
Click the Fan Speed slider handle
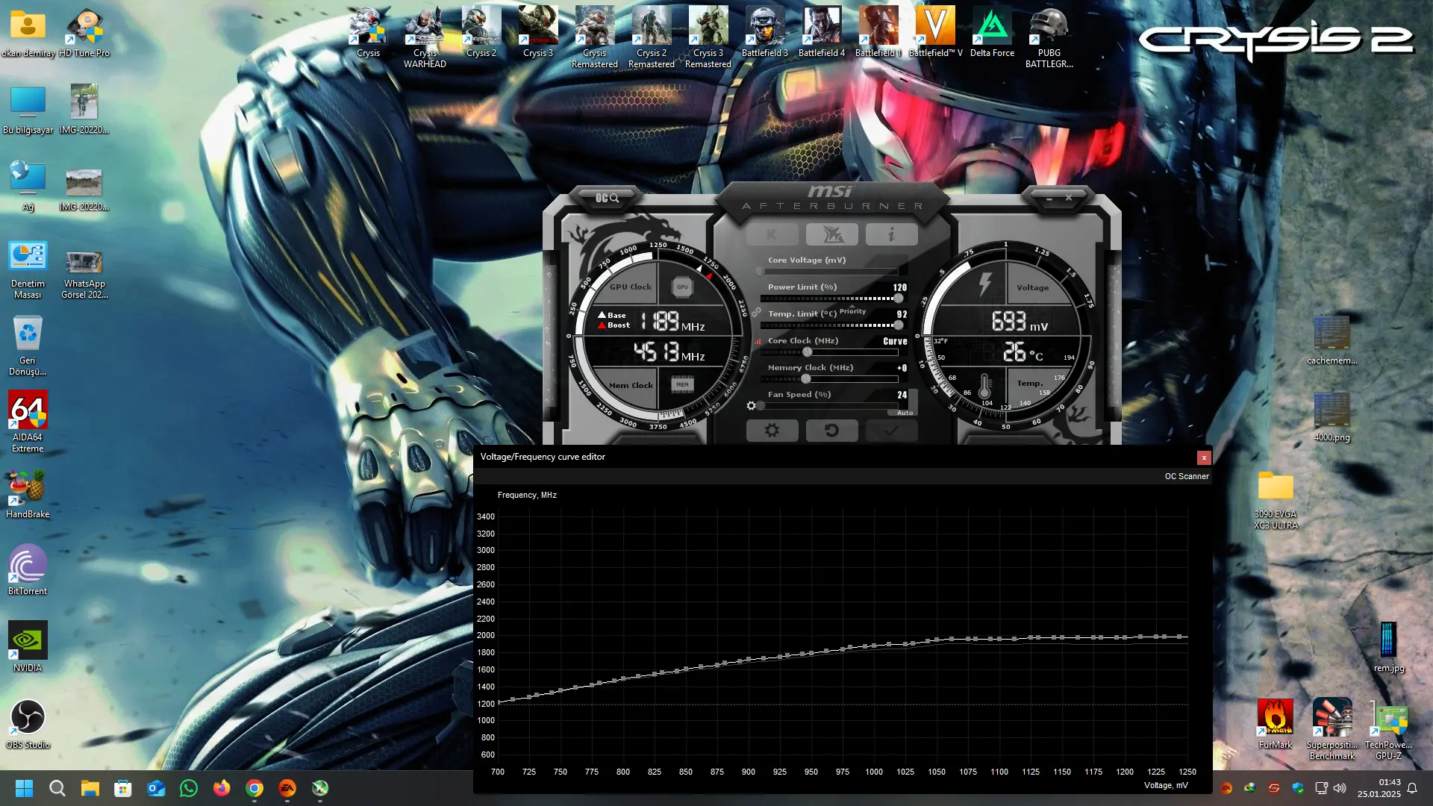tap(761, 406)
